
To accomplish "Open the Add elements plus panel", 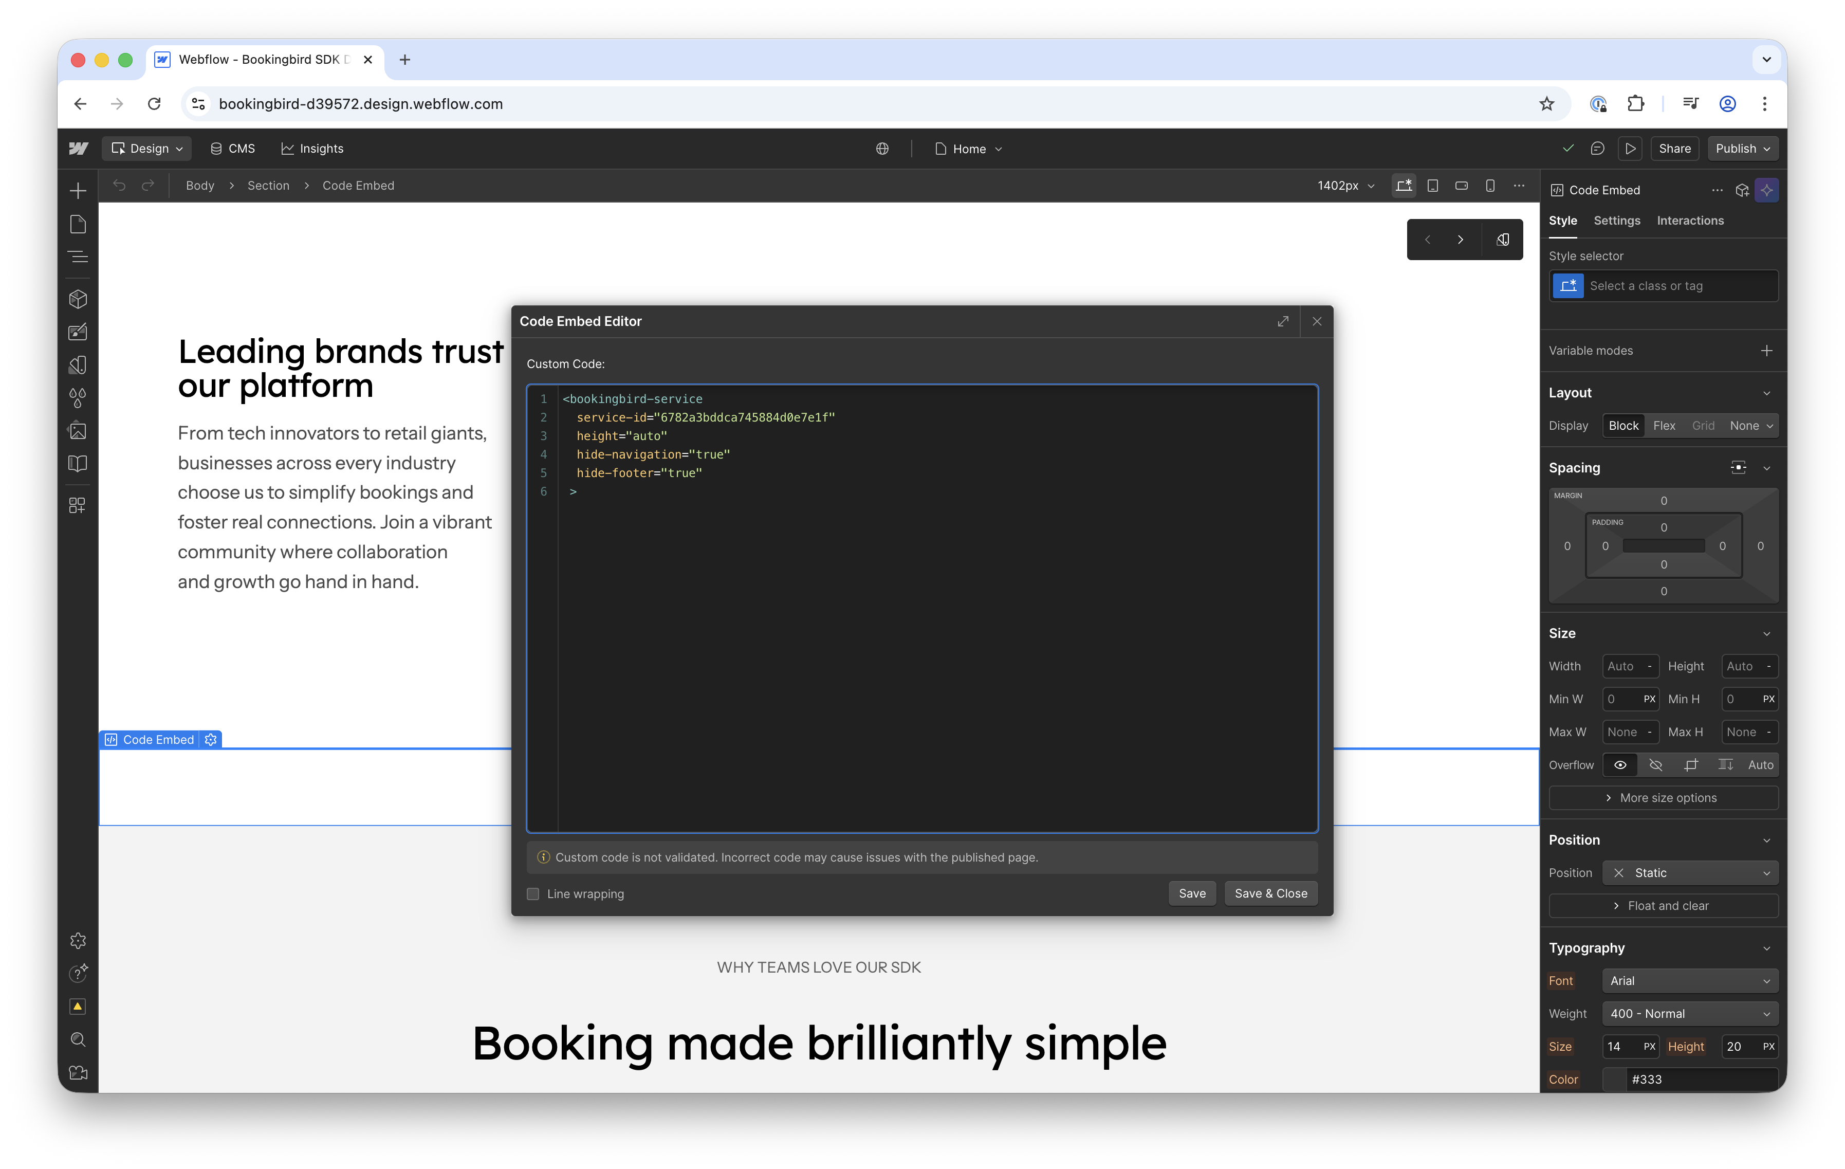I will point(78,190).
